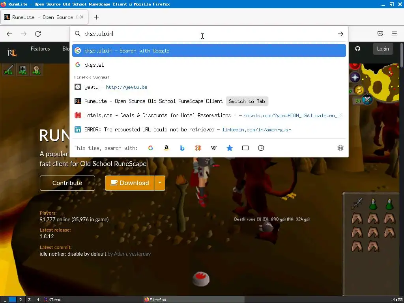This screenshot has width=404, height=303.
Task: Go back with the browser back arrow
Action: pos(9,34)
